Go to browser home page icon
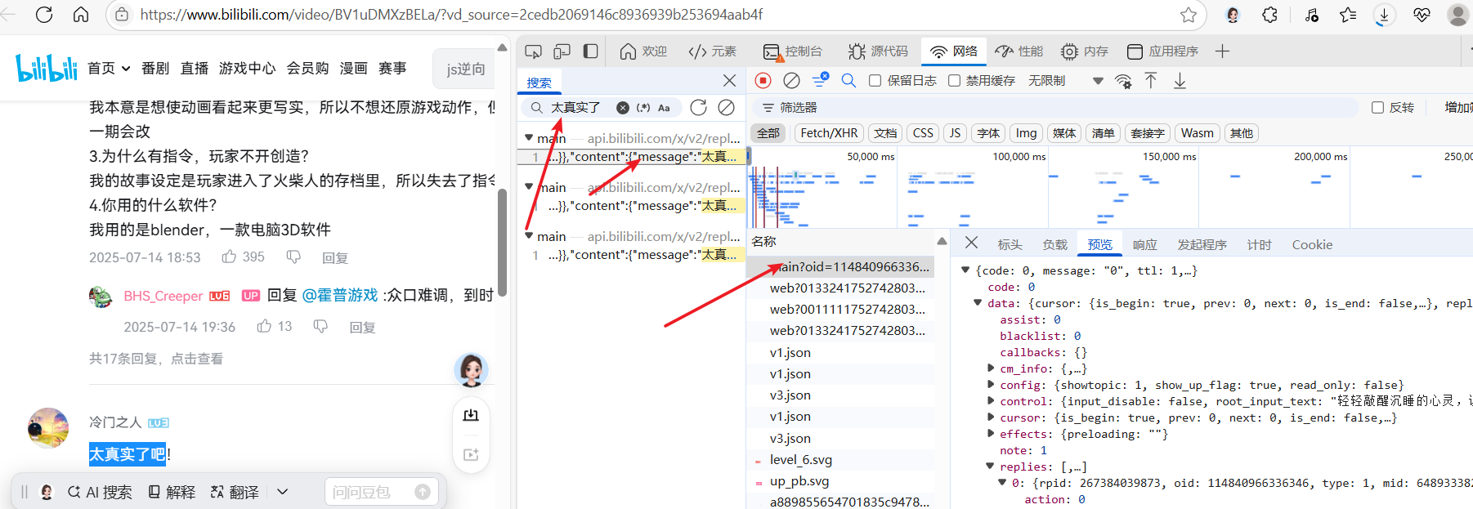This screenshot has height=509, width=1473. (x=81, y=14)
